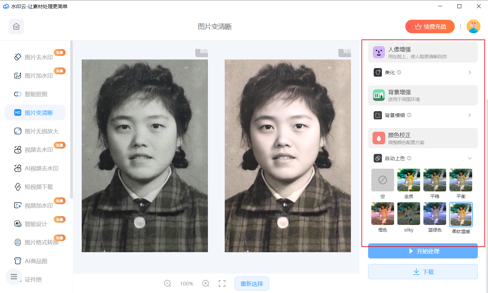488x293 pixels.
Task: Click the 开始处理 start button
Action: pos(423,251)
